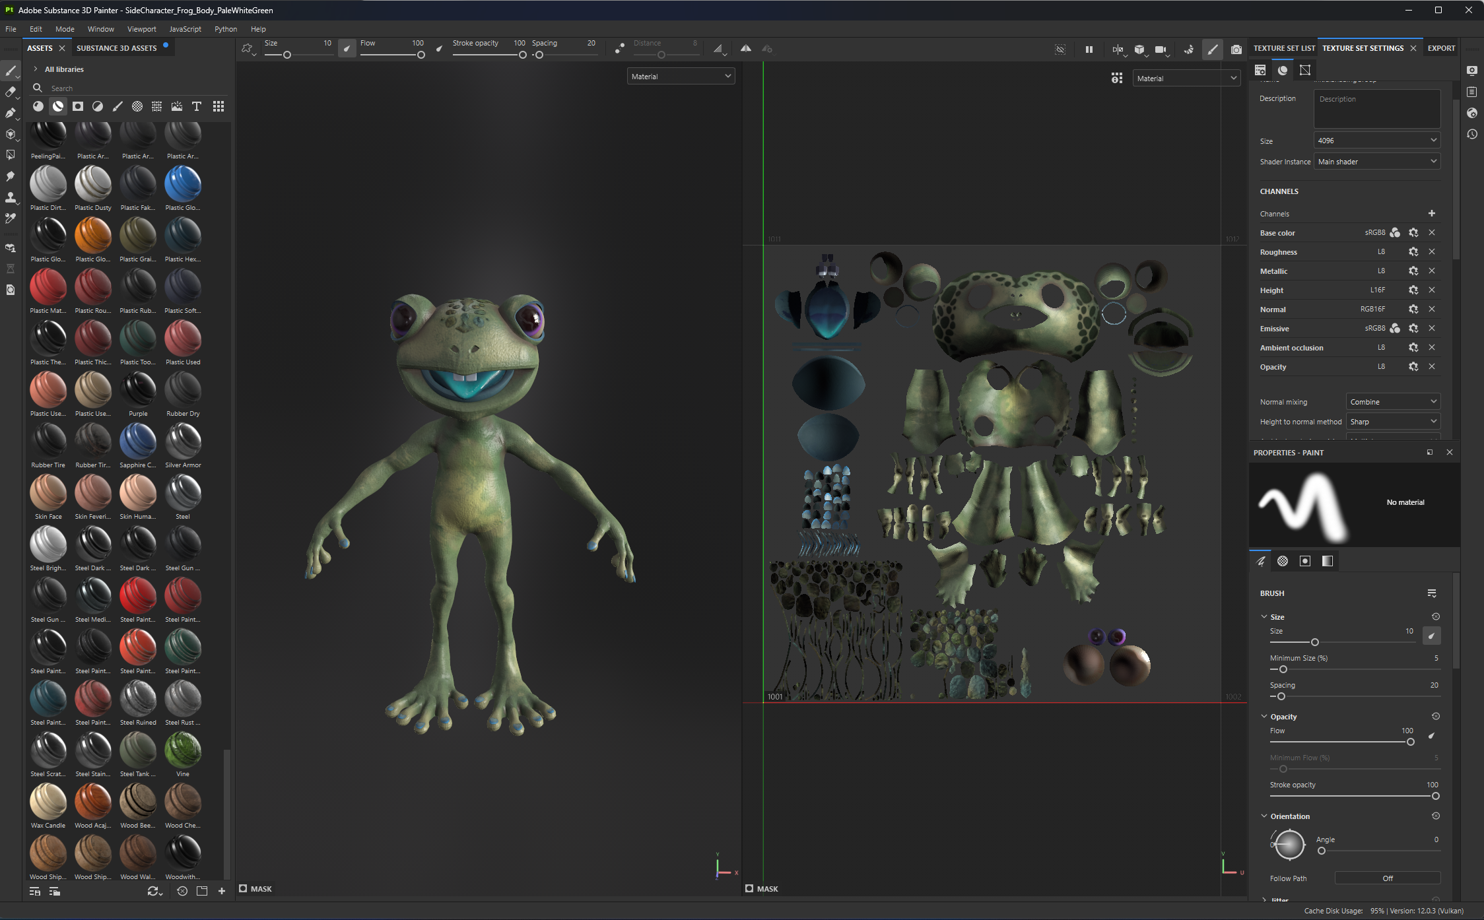Open Base color channel settings gear
Image resolution: width=1484 pixels, height=920 pixels.
pyautogui.click(x=1413, y=232)
